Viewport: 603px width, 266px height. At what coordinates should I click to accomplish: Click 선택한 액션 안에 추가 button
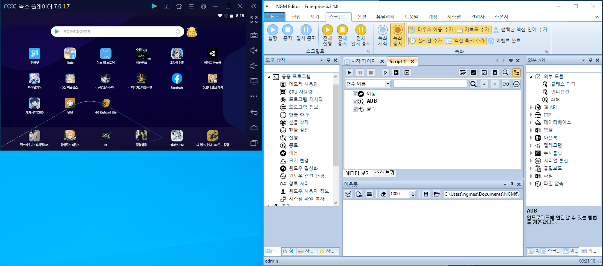[520, 29]
